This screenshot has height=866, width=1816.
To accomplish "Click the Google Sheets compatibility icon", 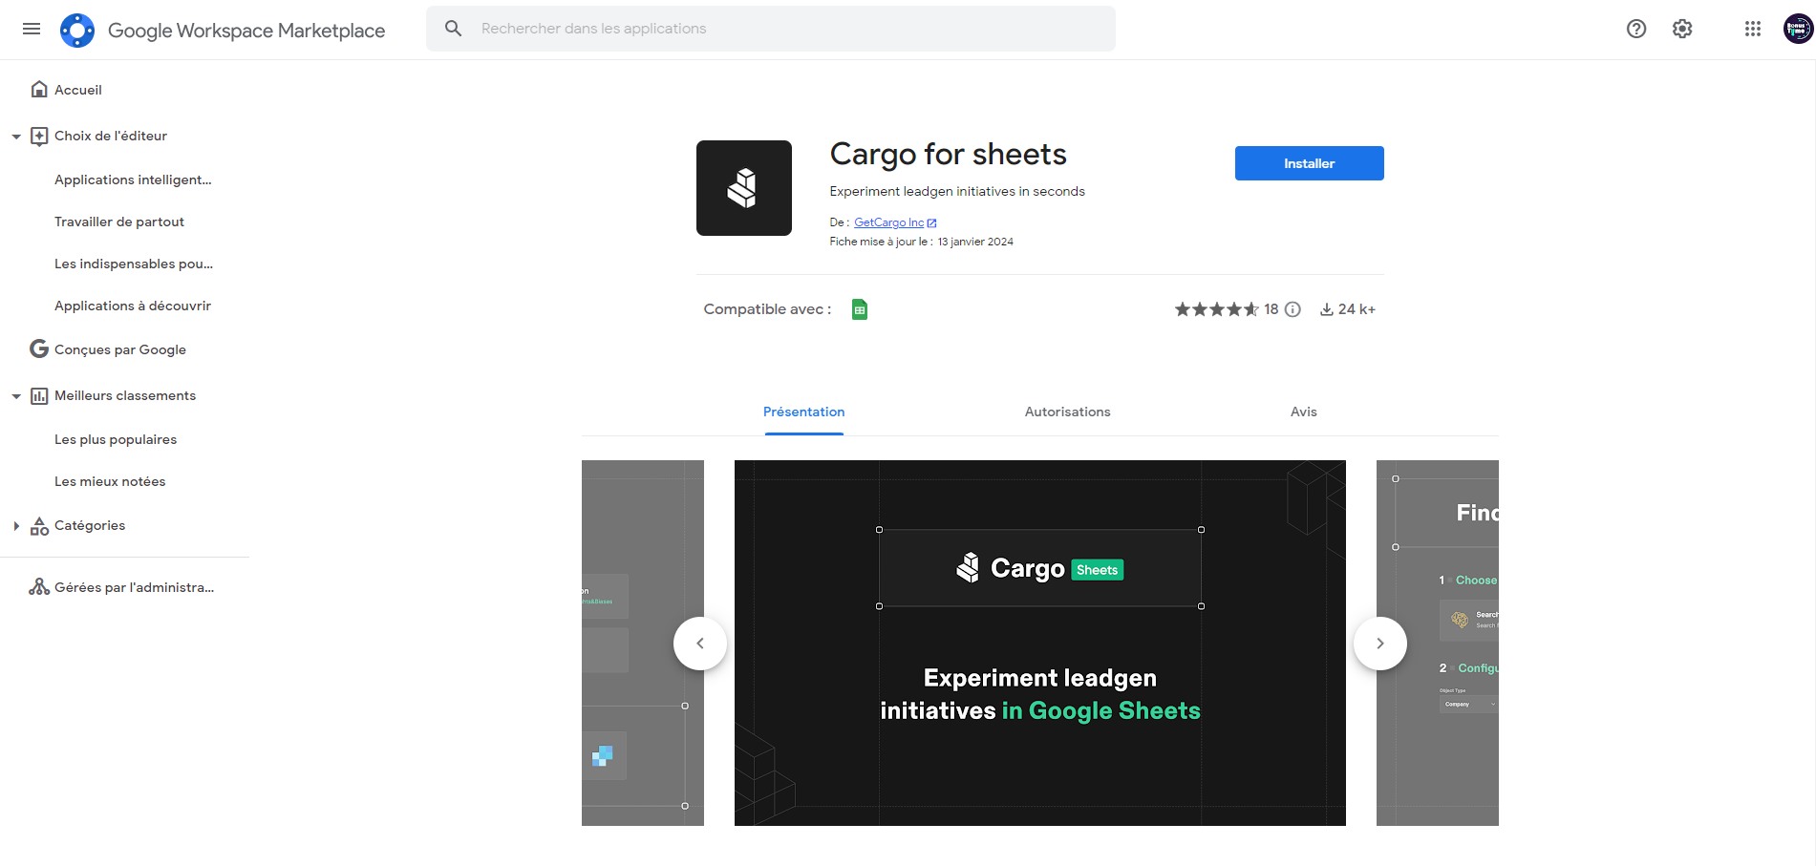I will click(860, 309).
